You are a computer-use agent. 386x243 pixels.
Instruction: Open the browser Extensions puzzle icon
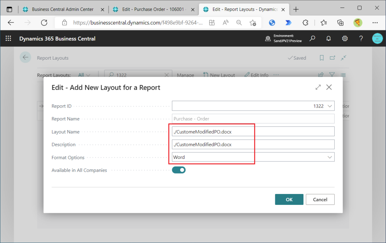pos(305,23)
